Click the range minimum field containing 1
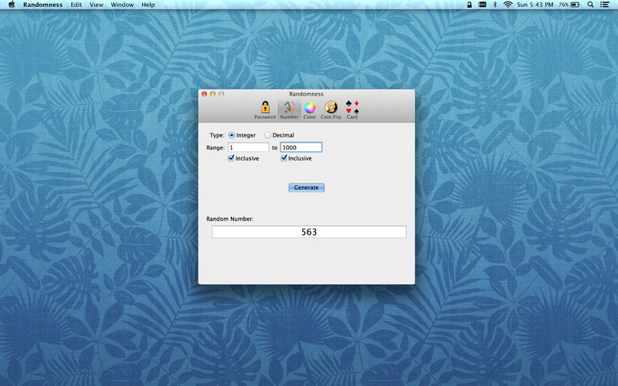Image resolution: width=618 pixels, height=386 pixels. tap(248, 147)
